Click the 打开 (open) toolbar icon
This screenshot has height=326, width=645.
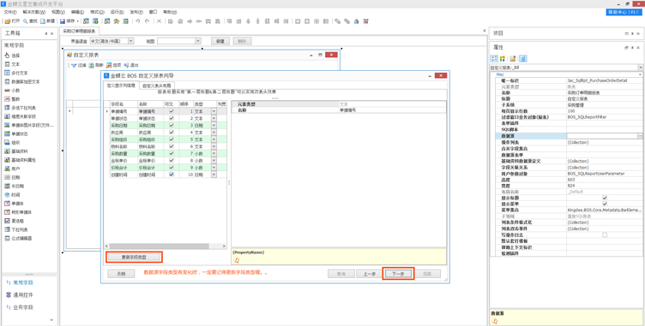pyautogui.click(x=8, y=21)
